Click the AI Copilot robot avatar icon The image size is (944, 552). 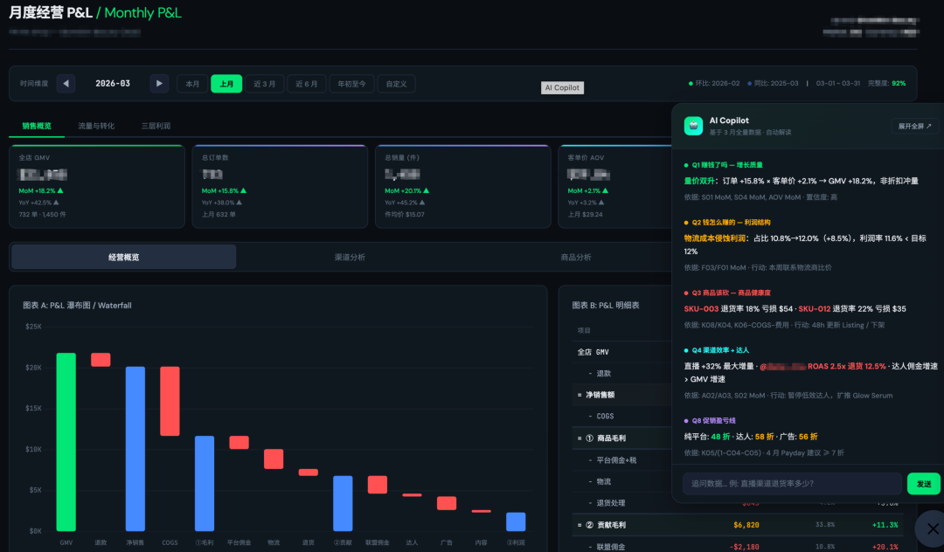tap(693, 126)
